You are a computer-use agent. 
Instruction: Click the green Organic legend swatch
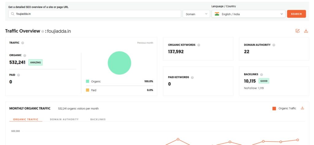click(87, 81)
